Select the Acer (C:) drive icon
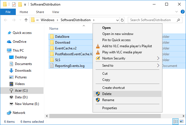 pyautogui.click(x=11, y=91)
